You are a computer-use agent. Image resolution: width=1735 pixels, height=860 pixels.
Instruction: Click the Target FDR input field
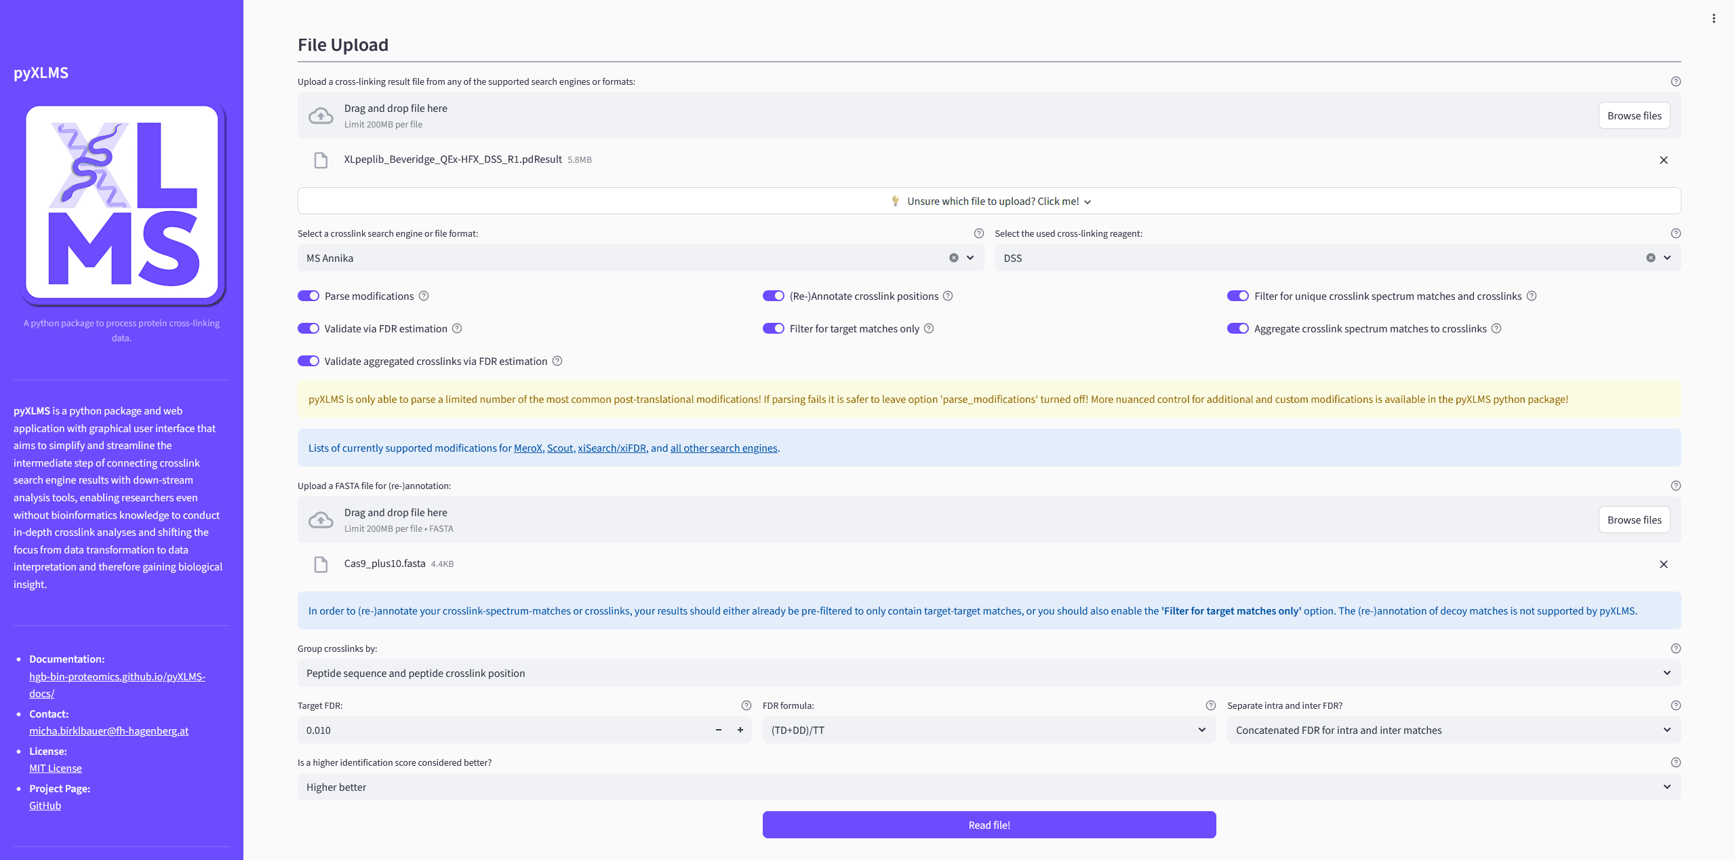pos(502,730)
